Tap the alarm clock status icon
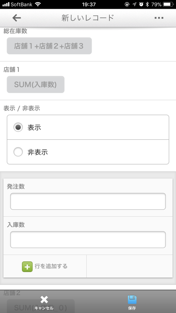The height and width of the screenshot is (313, 176). click(x=141, y=4)
